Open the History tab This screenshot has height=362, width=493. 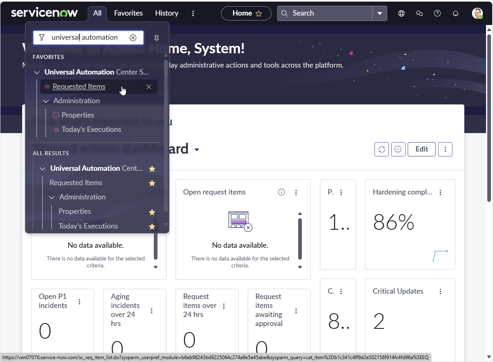pos(167,13)
